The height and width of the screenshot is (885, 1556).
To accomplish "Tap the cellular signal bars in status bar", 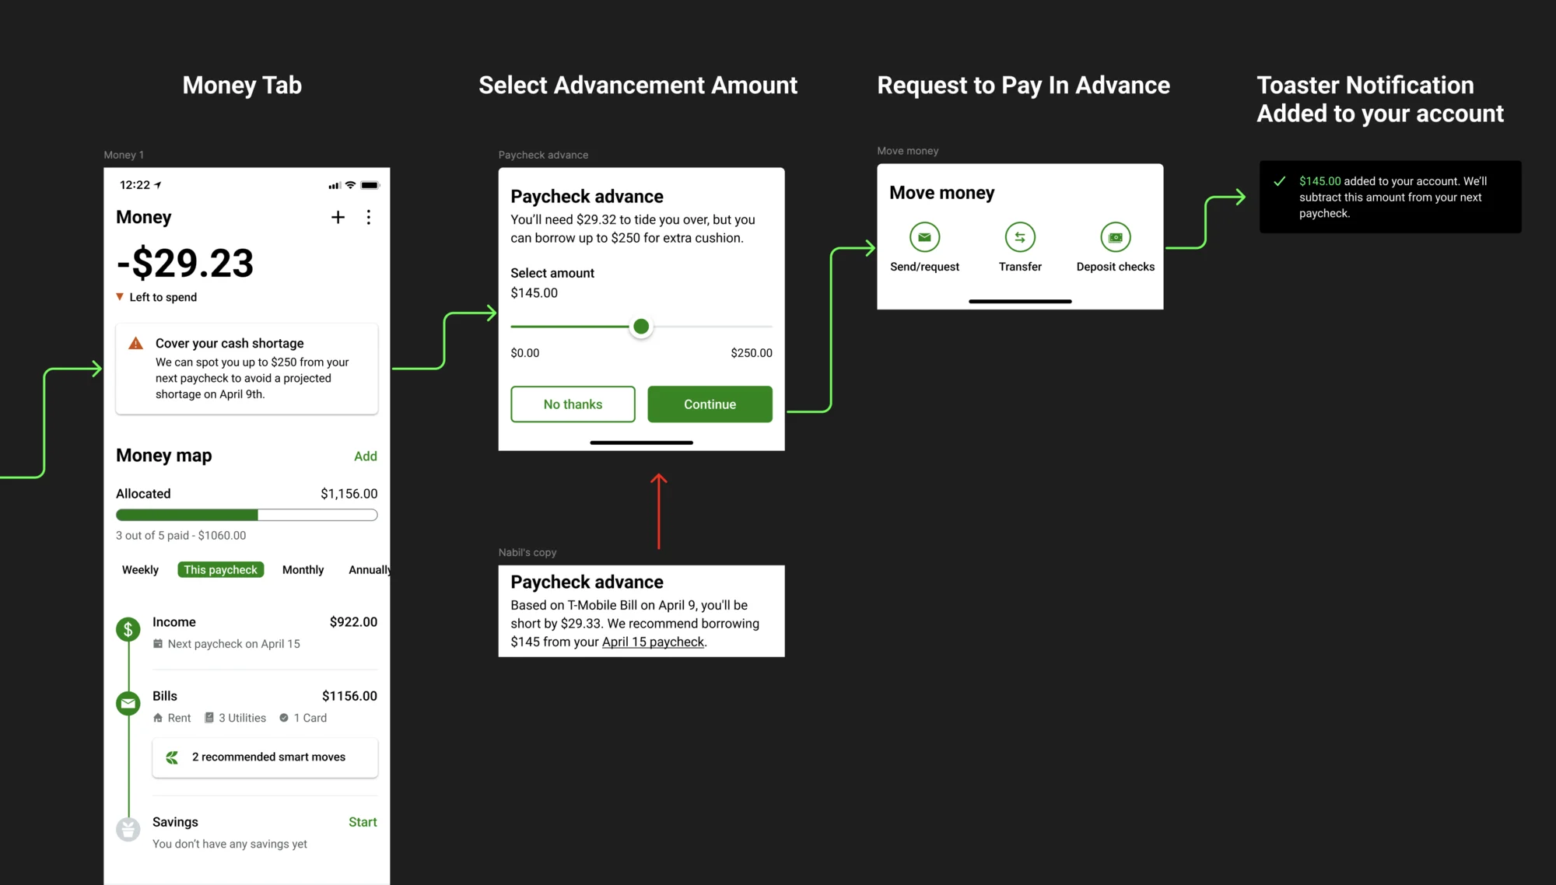I will 335,186.
